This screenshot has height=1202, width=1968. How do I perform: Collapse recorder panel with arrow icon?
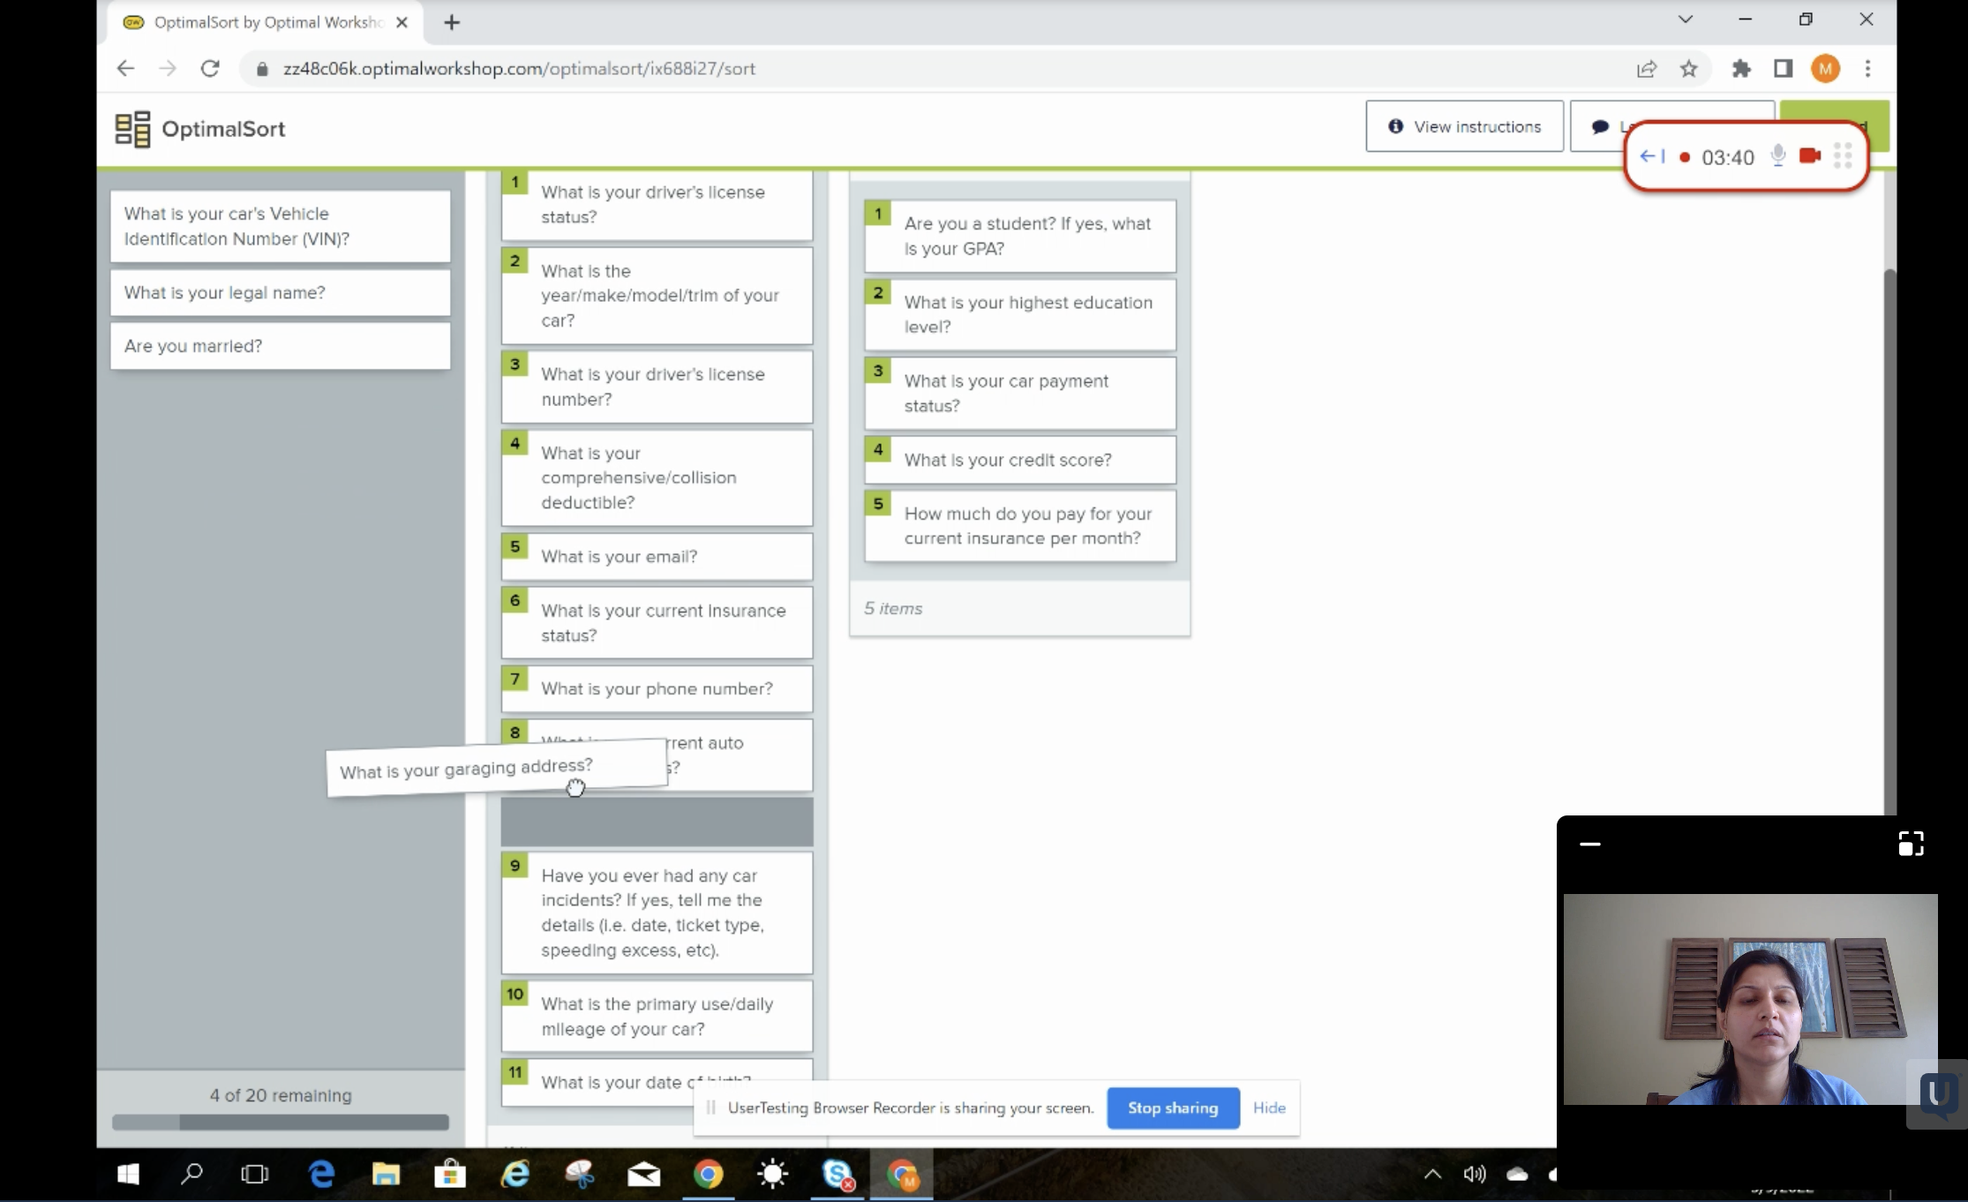(1651, 156)
